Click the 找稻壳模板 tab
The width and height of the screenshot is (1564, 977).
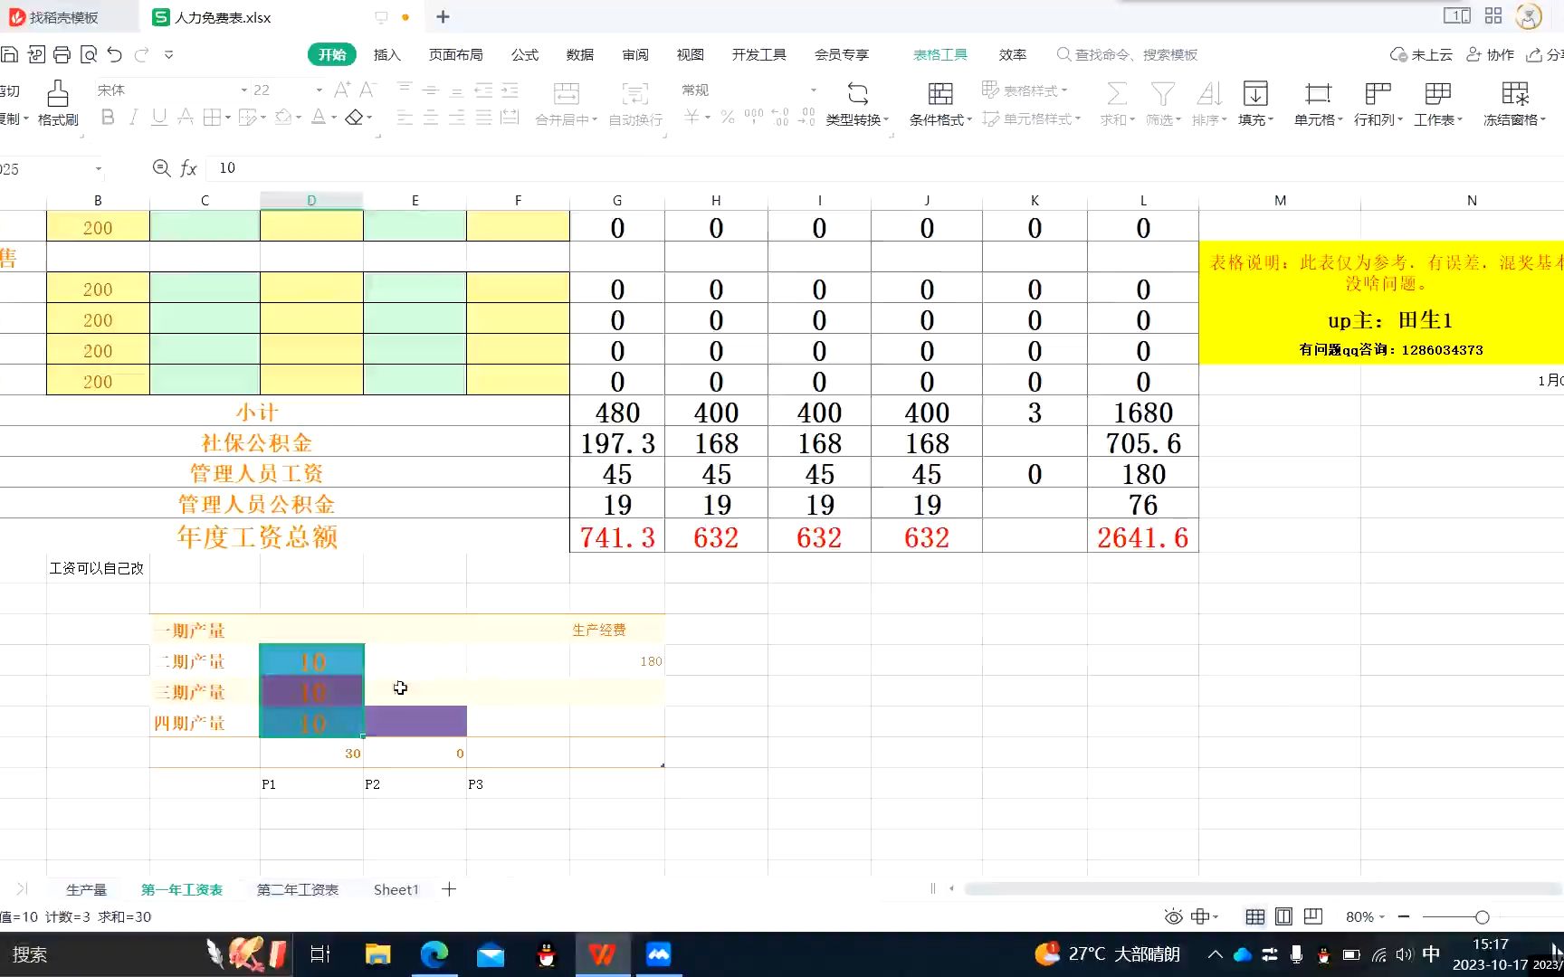click(53, 17)
